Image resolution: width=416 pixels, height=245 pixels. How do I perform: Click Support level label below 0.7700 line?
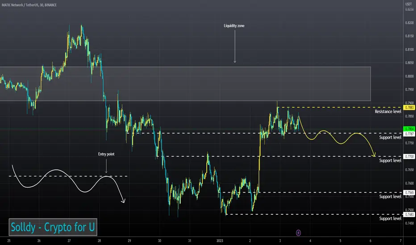coord(390,160)
